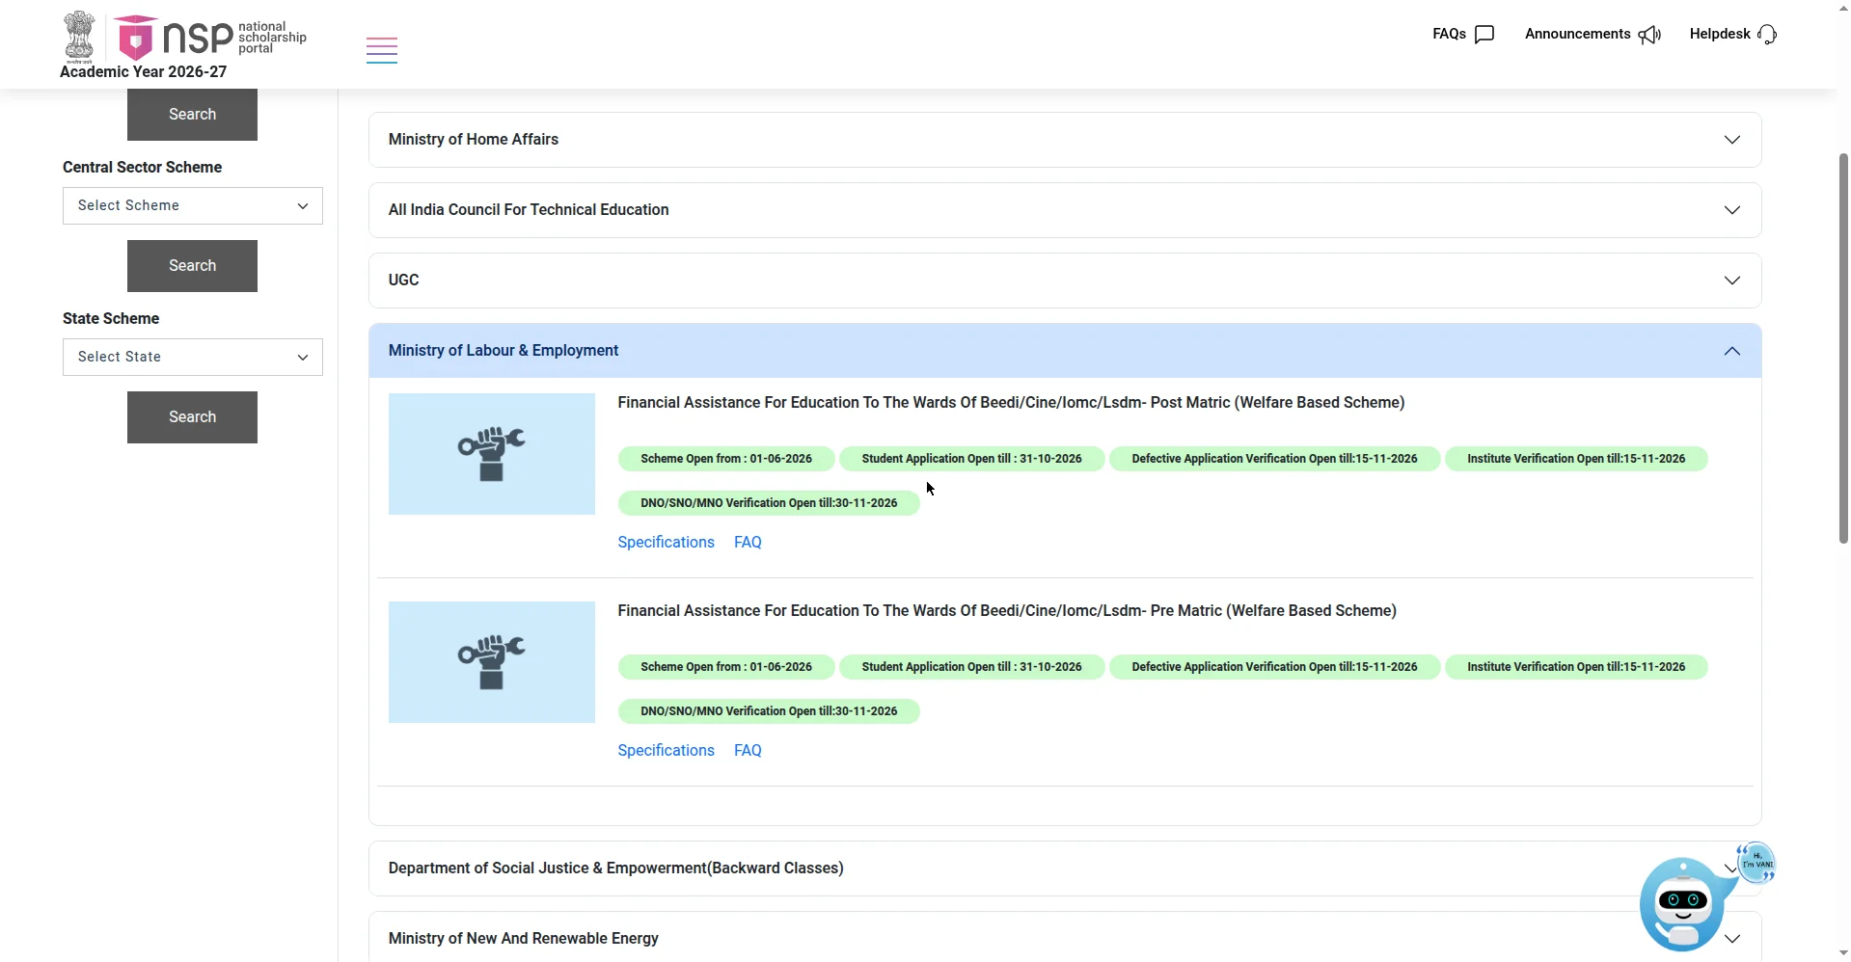This screenshot has width=1851, height=962.
Task: Open the Select State dropdown
Action: coord(193,357)
